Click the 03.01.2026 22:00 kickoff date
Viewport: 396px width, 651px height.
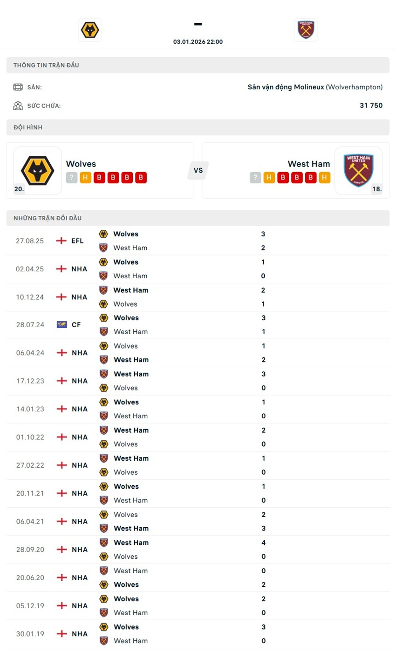click(198, 41)
